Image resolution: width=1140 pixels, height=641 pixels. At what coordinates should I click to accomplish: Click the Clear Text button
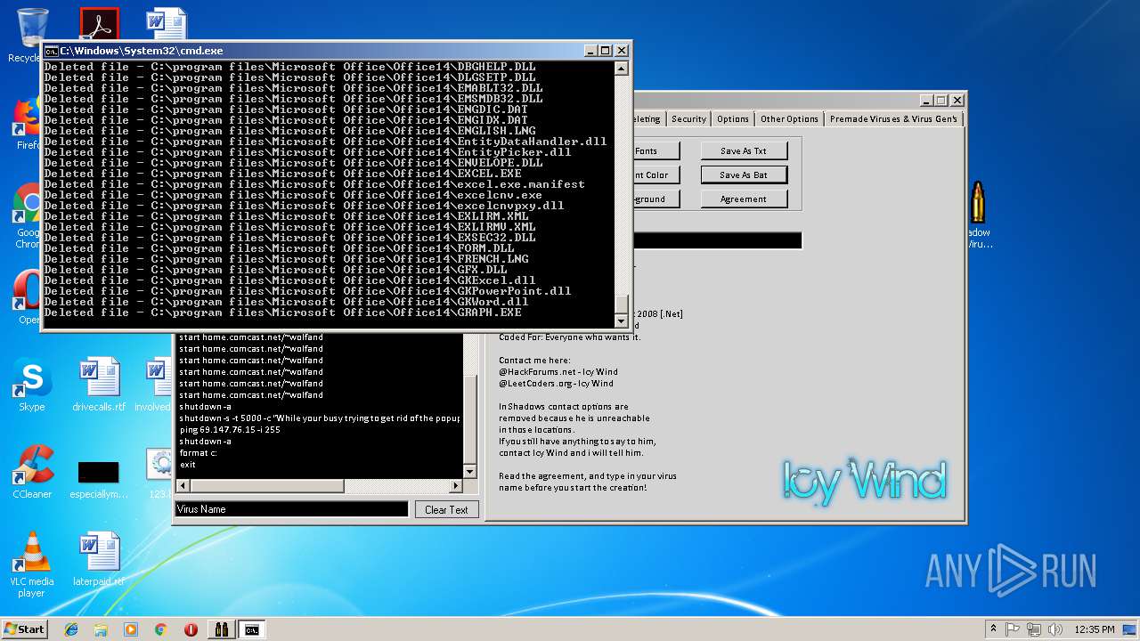(446, 510)
